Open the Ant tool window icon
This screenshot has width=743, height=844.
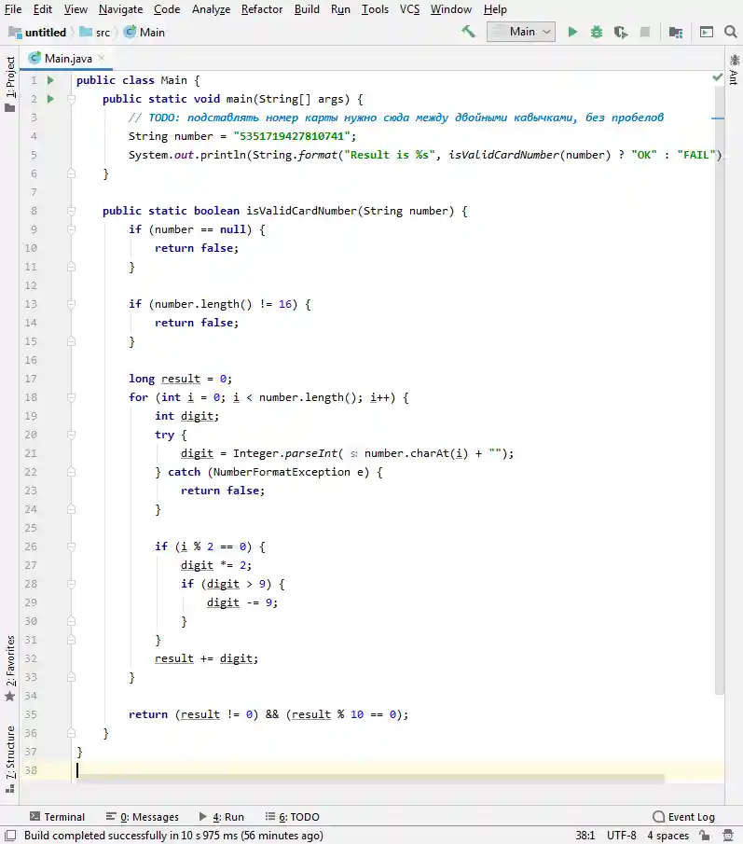pos(735,69)
